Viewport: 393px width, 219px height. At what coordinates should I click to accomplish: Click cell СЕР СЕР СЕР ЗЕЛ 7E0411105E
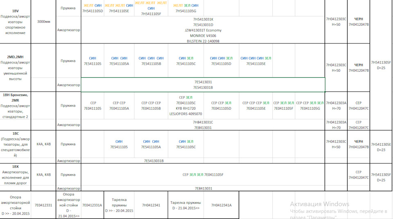point(255,106)
